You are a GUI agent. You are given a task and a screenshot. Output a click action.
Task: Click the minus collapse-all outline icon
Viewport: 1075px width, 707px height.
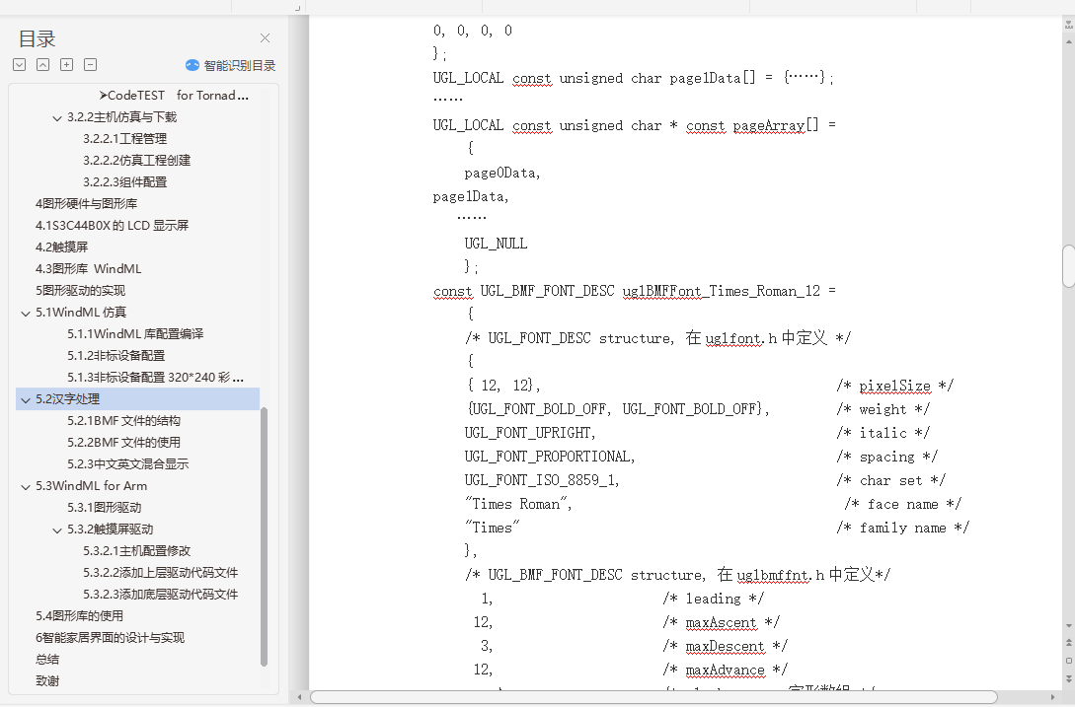tap(90, 65)
